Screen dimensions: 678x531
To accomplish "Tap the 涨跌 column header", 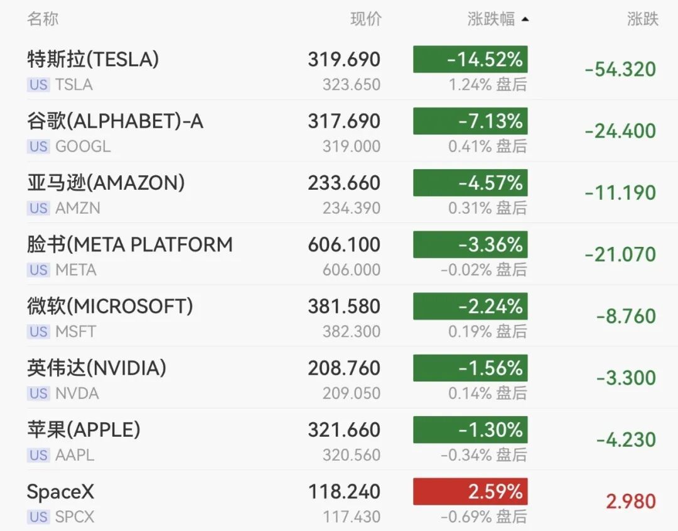I will pos(643,19).
